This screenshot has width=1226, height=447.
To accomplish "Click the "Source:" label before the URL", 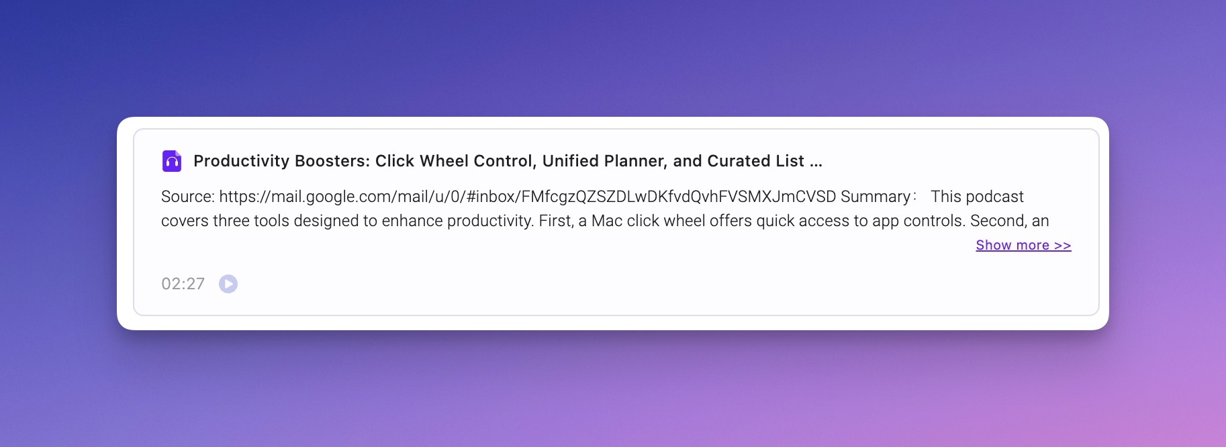I will click(x=188, y=197).
